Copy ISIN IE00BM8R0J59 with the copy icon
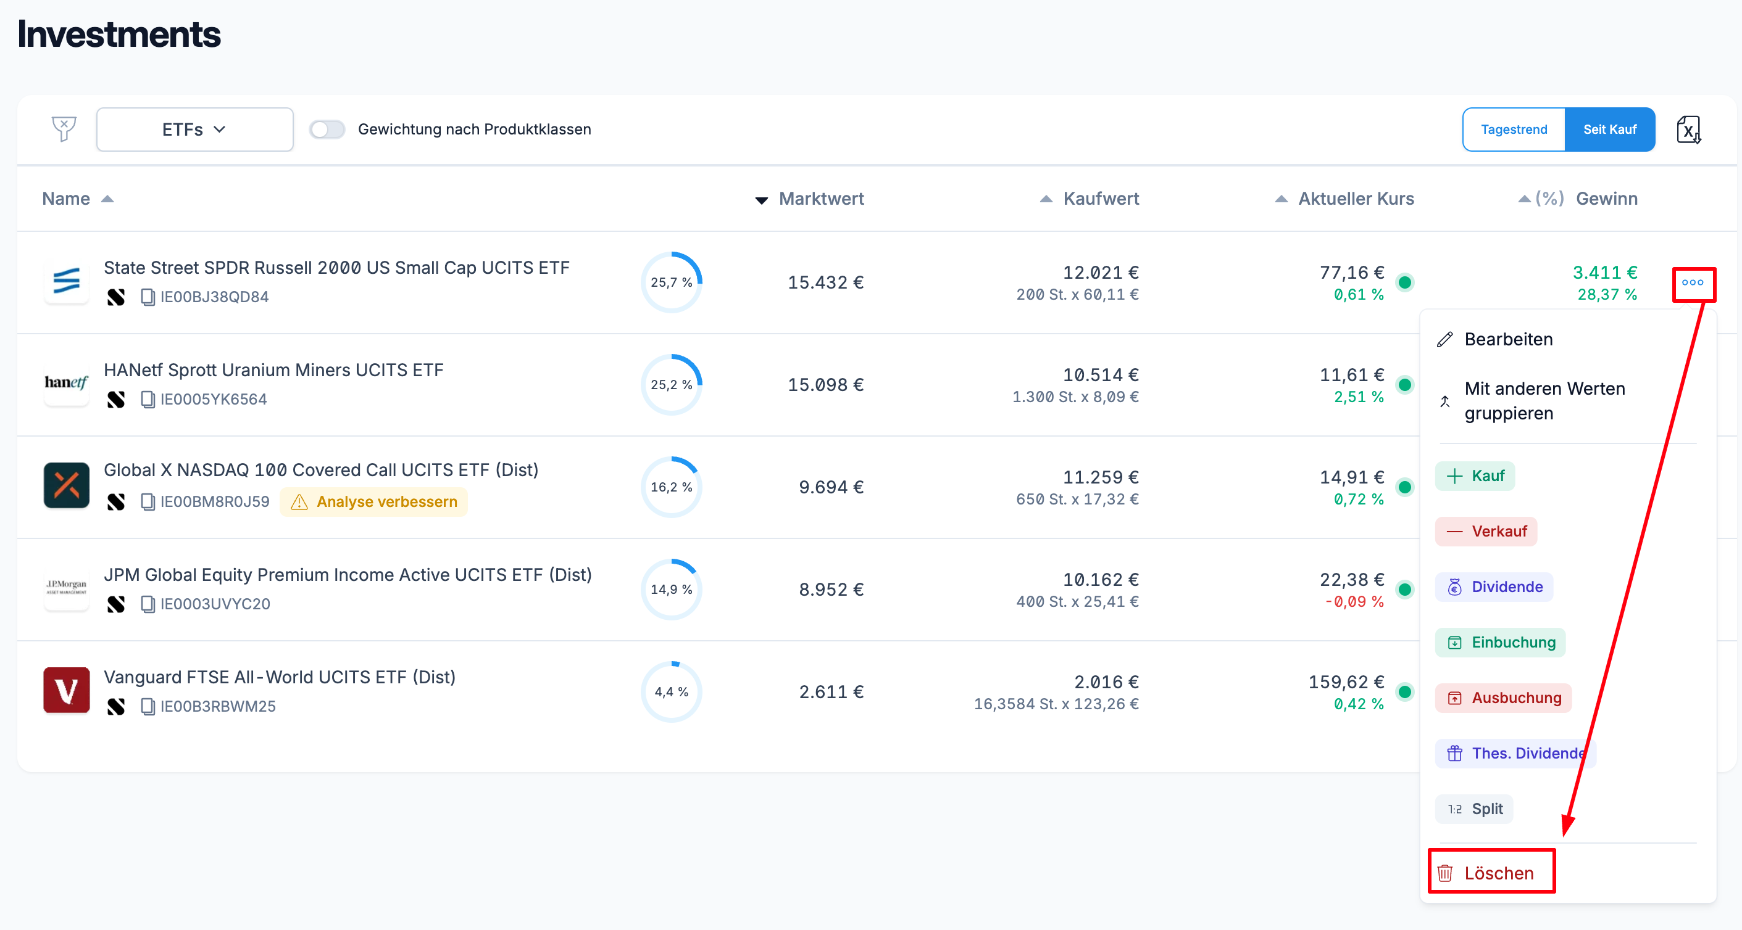The image size is (1742, 930). click(148, 502)
